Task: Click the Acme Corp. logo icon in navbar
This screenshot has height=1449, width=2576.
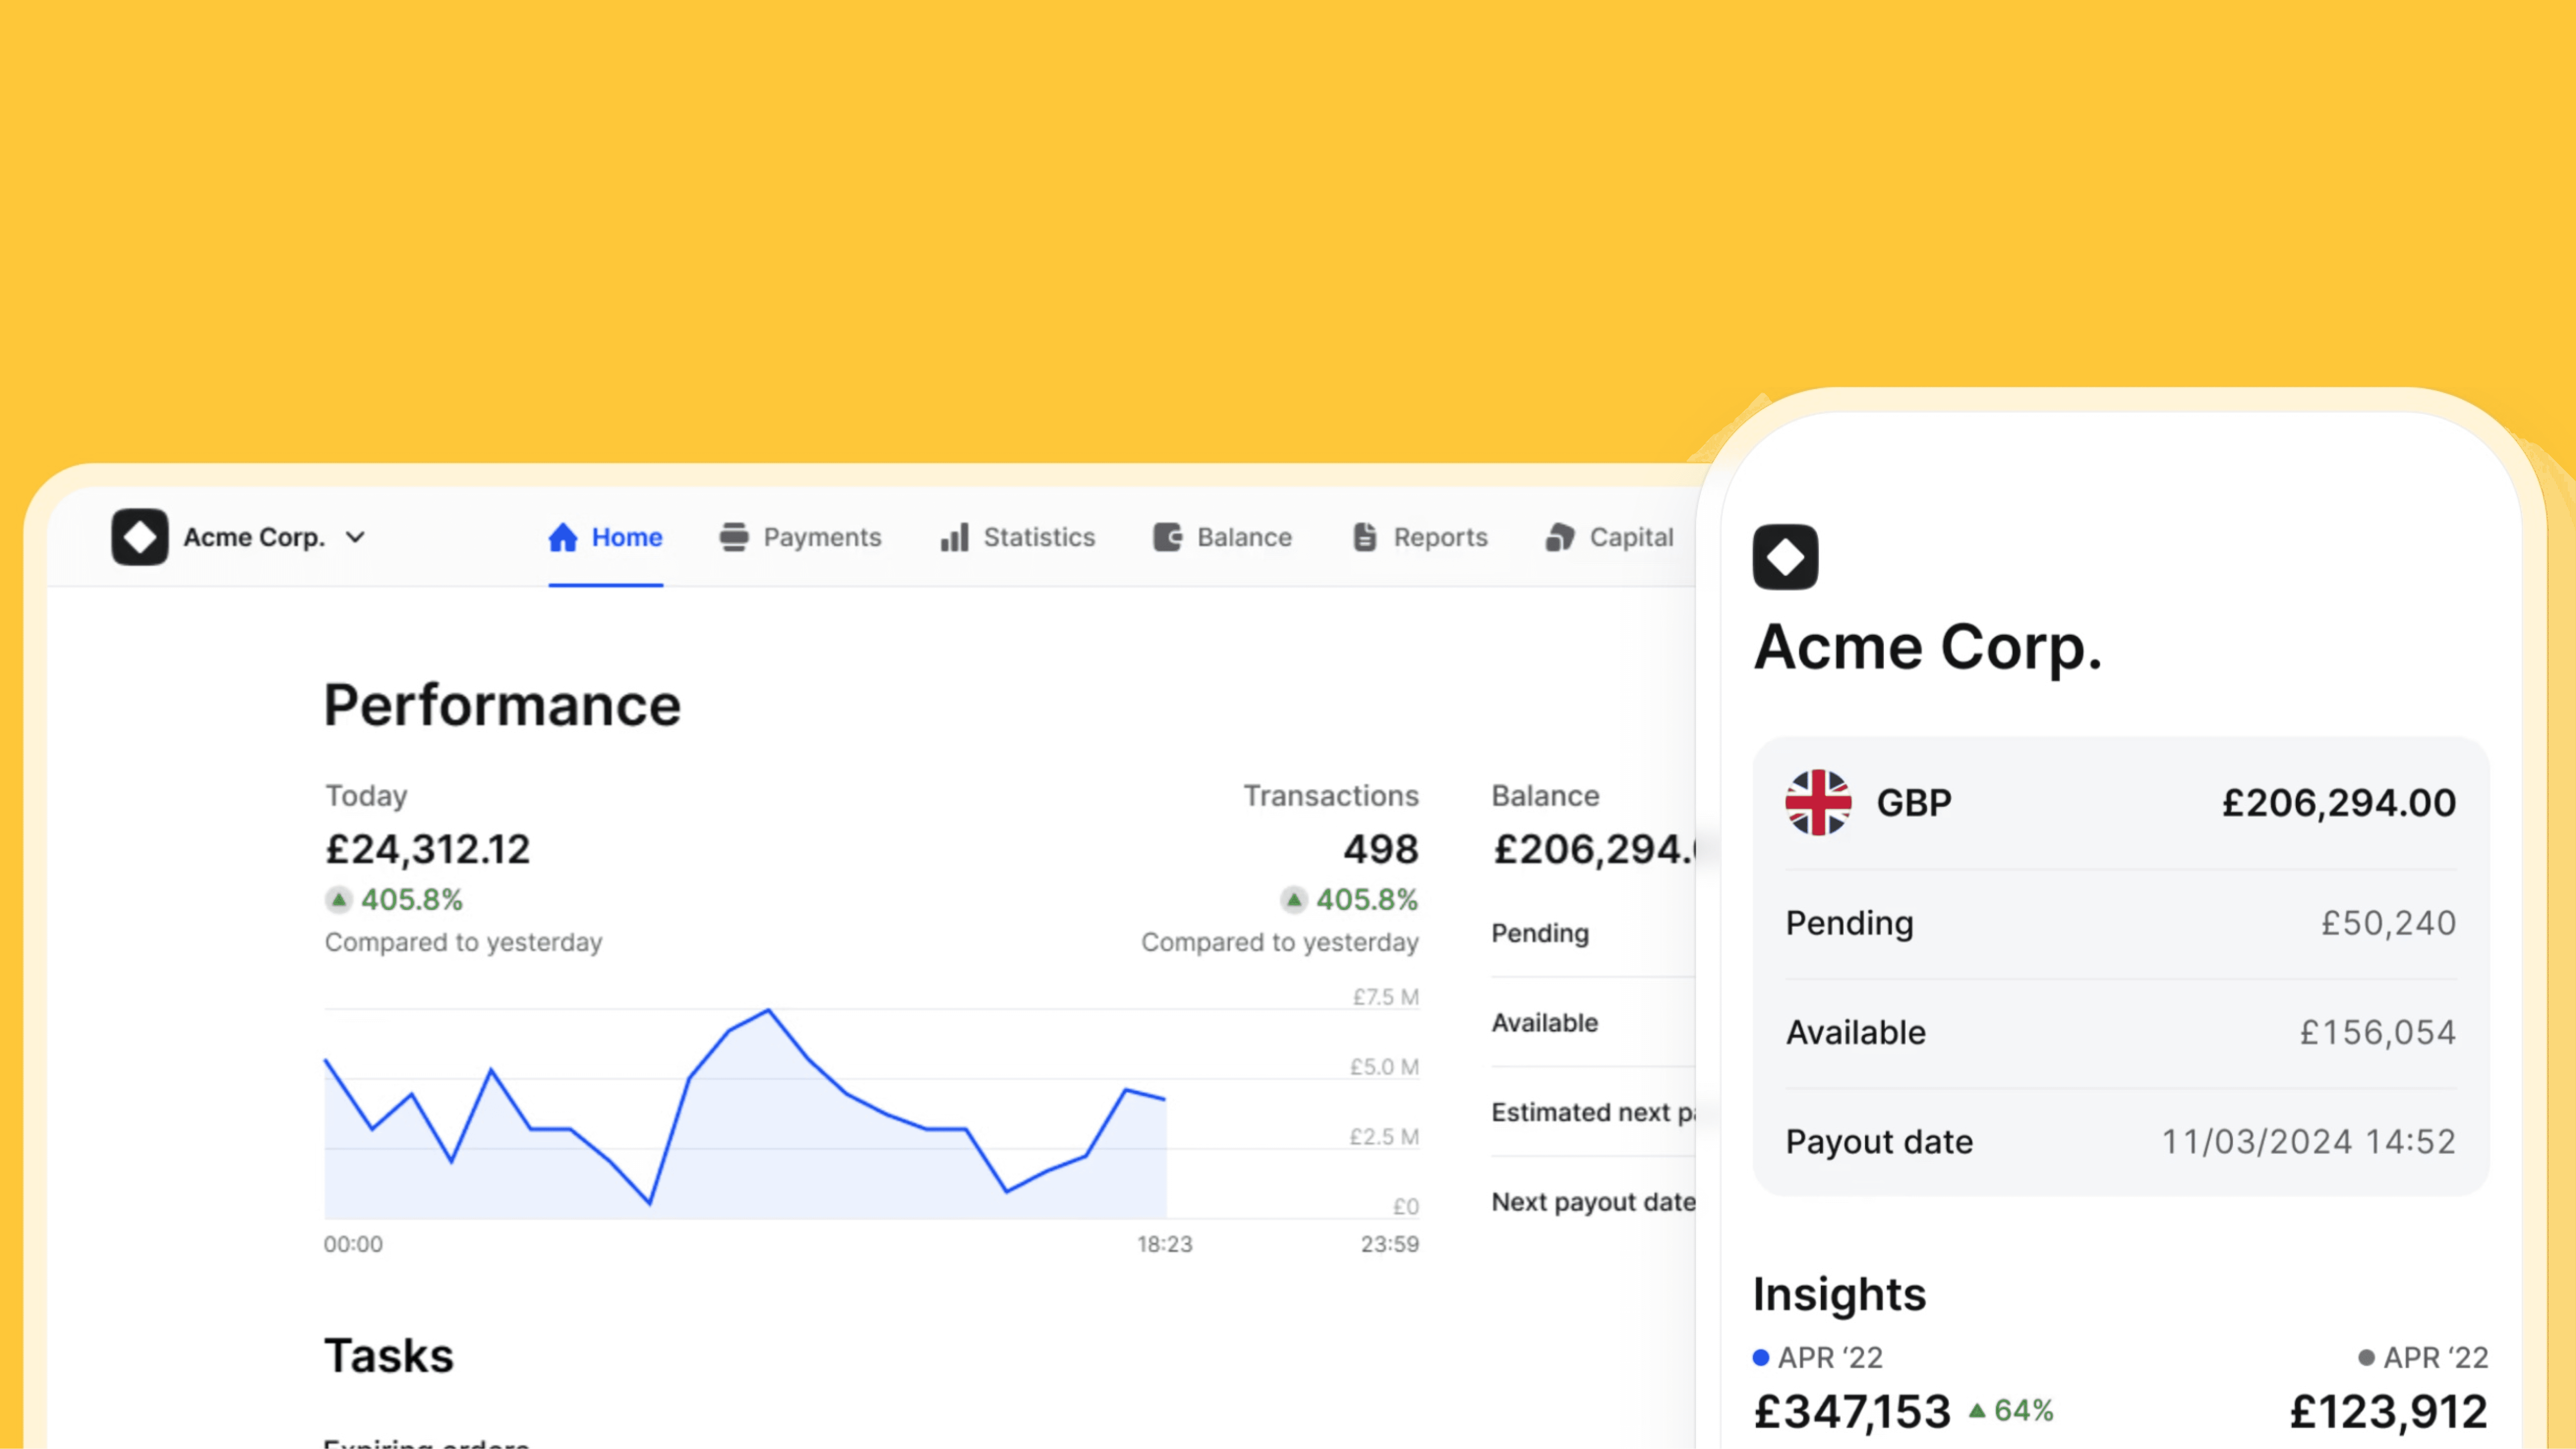Action: click(140, 537)
